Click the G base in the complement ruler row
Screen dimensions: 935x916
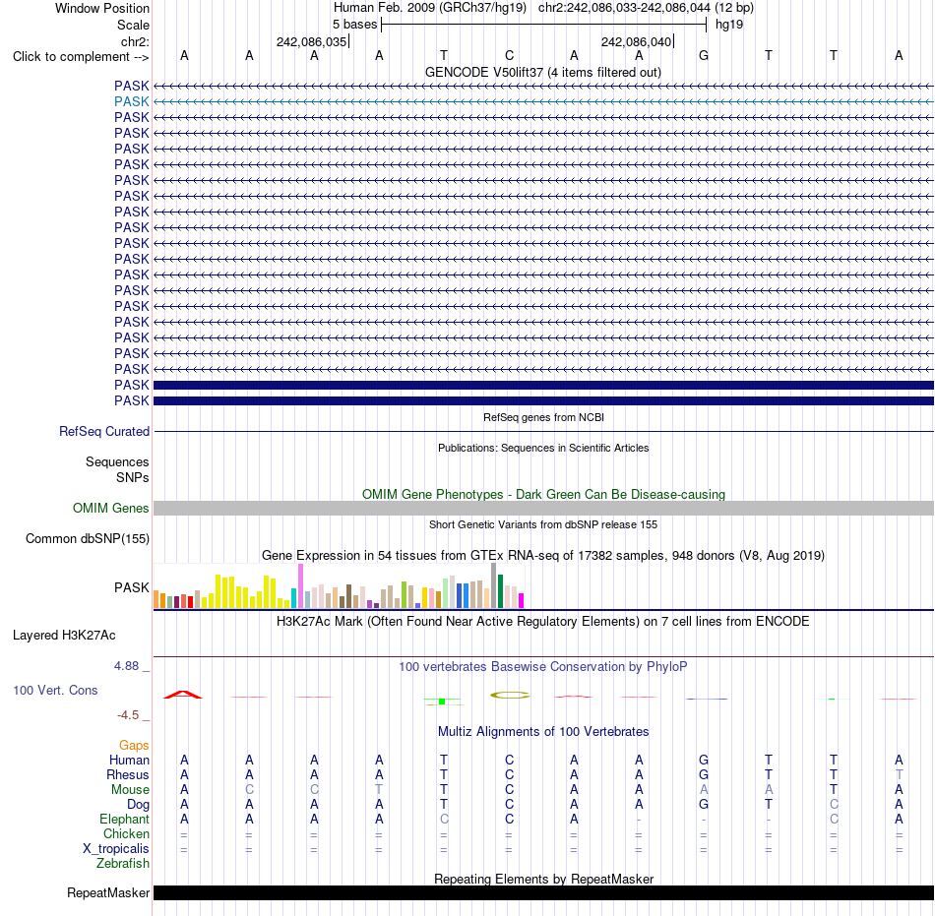(704, 56)
